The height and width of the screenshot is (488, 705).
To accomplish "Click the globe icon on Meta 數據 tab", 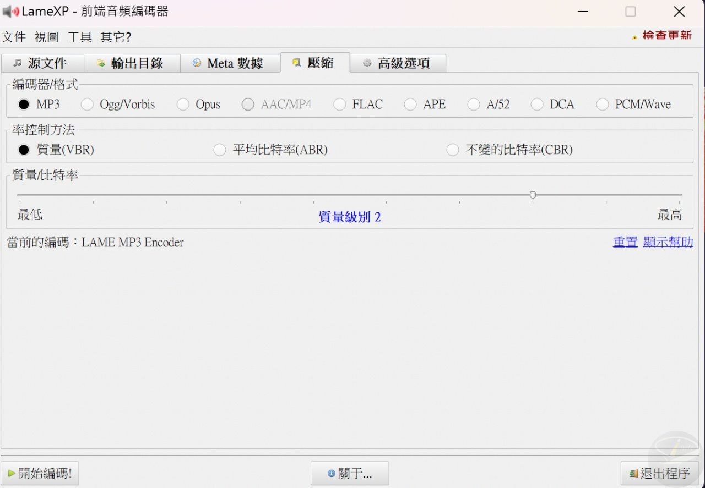I will pyautogui.click(x=197, y=63).
